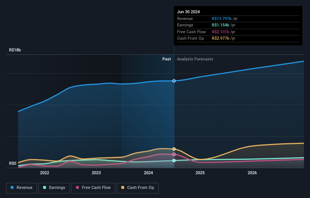Click the R$18b y-axis label
This screenshot has width=310, height=198.
(15, 50)
